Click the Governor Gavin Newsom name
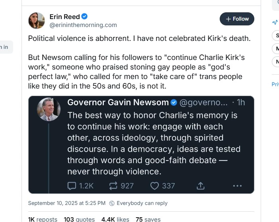279x222 pixels. pos(118,102)
